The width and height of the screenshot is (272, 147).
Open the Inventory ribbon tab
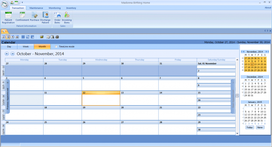pos(71,8)
